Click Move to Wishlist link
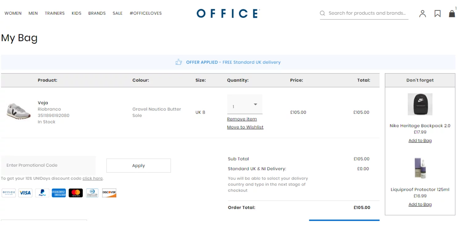471x225 pixels. pyautogui.click(x=245, y=127)
